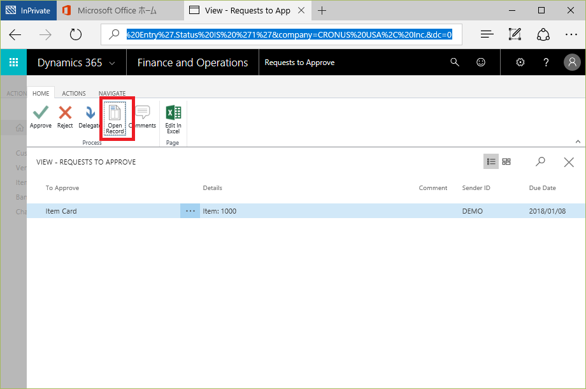586x389 pixels.
Task: Switch to Microsoft Office browser tab
Action: coord(120,10)
